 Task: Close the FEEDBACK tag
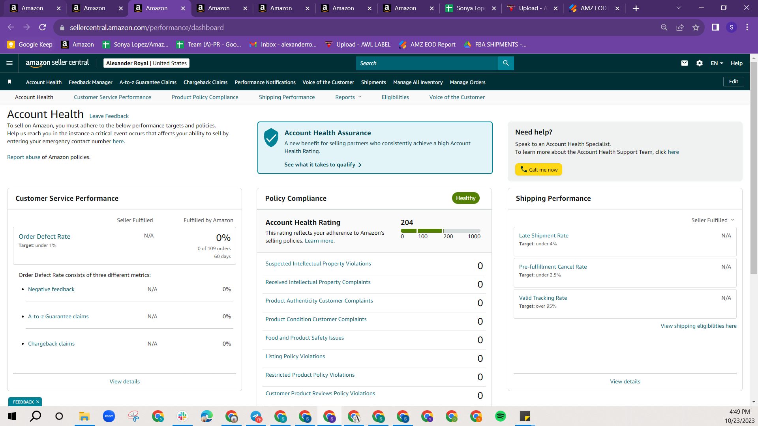[38, 402]
